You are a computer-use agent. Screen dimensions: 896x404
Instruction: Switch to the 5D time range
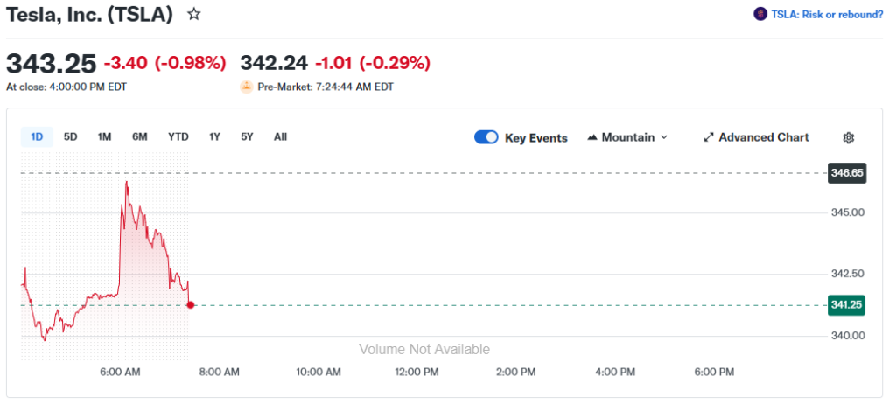71,136
